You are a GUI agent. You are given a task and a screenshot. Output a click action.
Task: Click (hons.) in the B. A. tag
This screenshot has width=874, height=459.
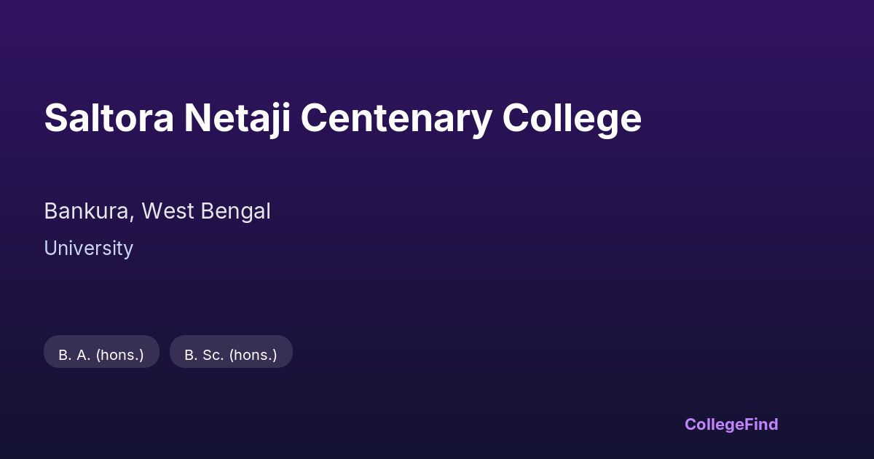(x=119, y=355)
